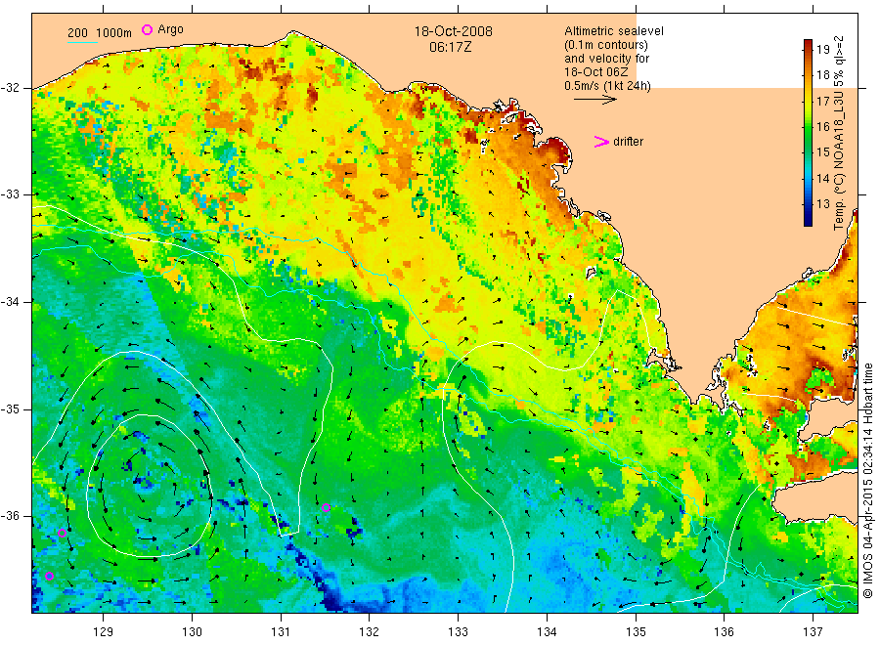Click the latitude axis label '-36'

click(10, 516)
